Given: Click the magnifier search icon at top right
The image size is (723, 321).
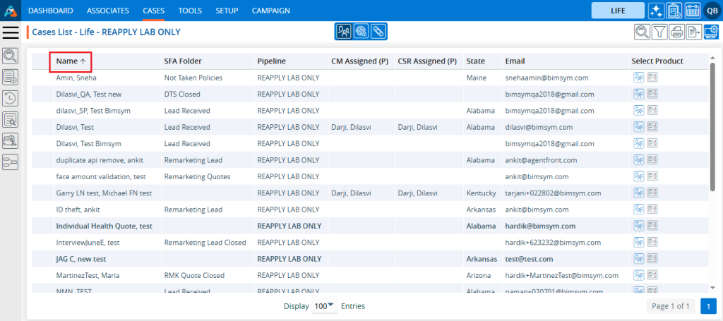Looking at the screenshot, I should point(642,31).
